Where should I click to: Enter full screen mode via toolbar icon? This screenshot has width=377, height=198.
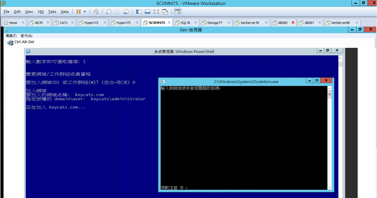coord(156,12)
